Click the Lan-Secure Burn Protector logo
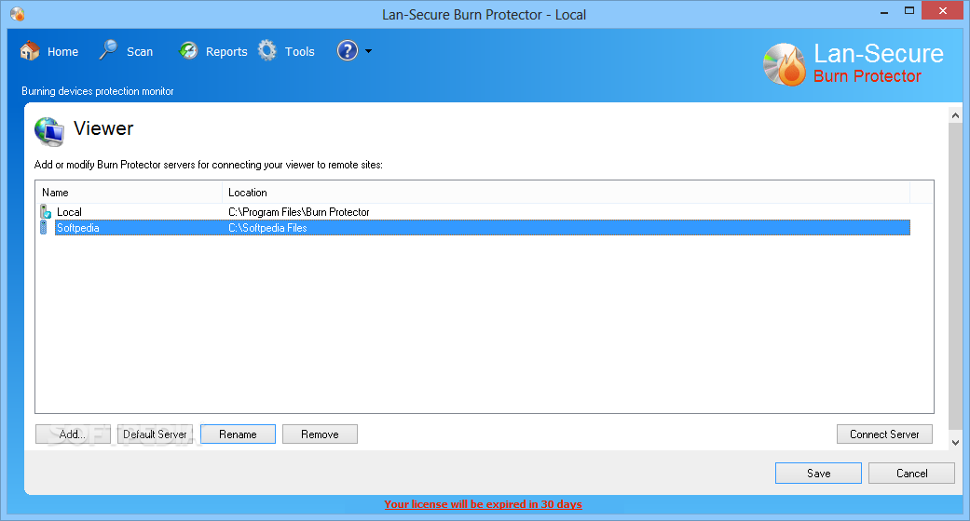The width and height of the screenshot is (970, 521). [x=854, y=64]
